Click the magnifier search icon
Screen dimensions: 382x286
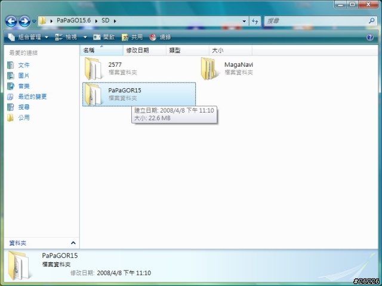point(372,21)
